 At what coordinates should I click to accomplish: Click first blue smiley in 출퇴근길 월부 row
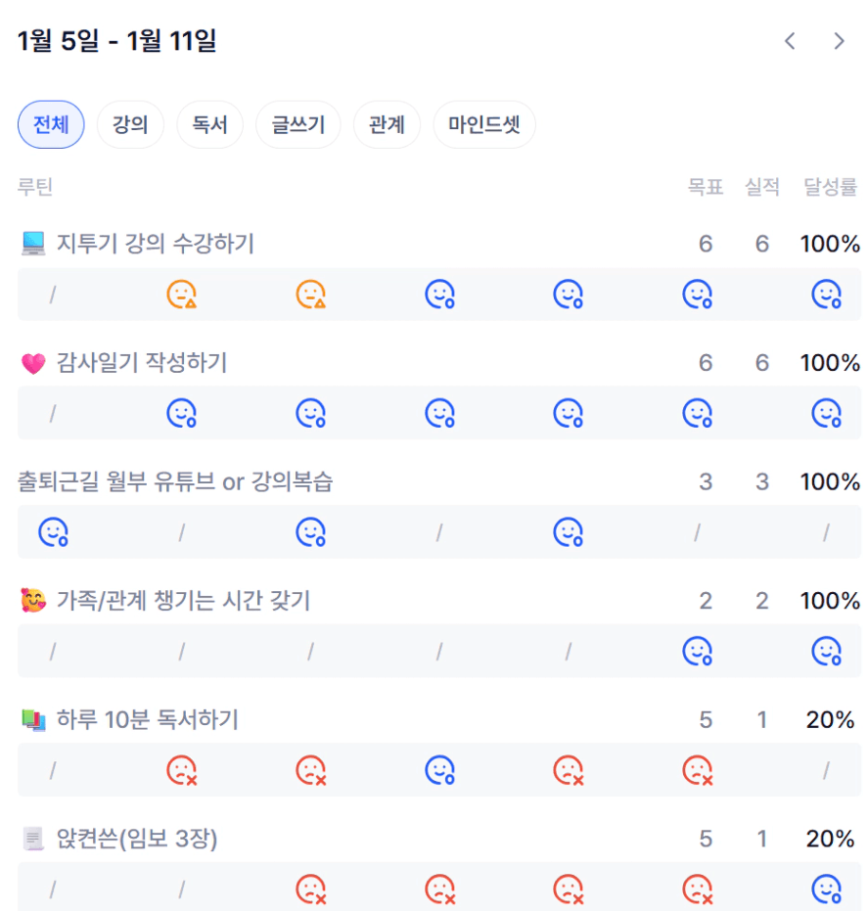(x=53, y=532)
